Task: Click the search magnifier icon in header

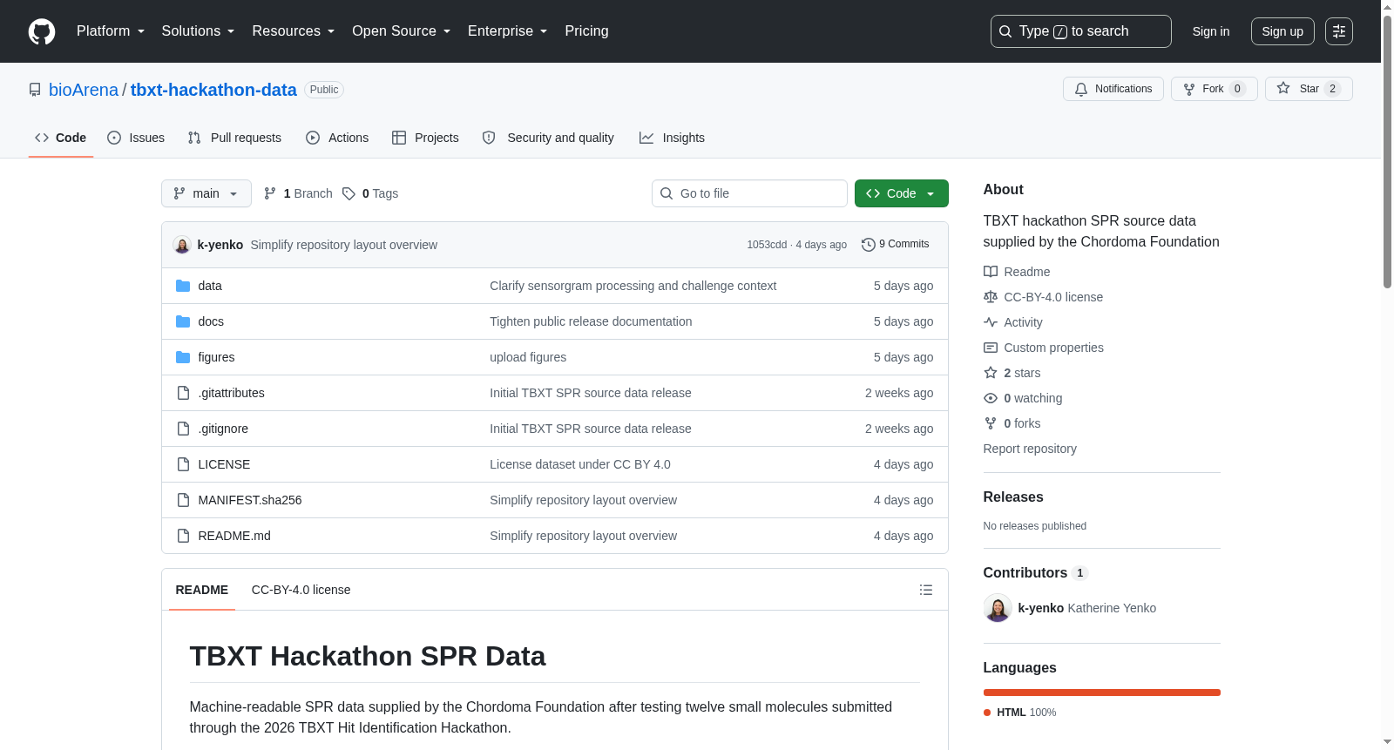Action: (1005, 31)
